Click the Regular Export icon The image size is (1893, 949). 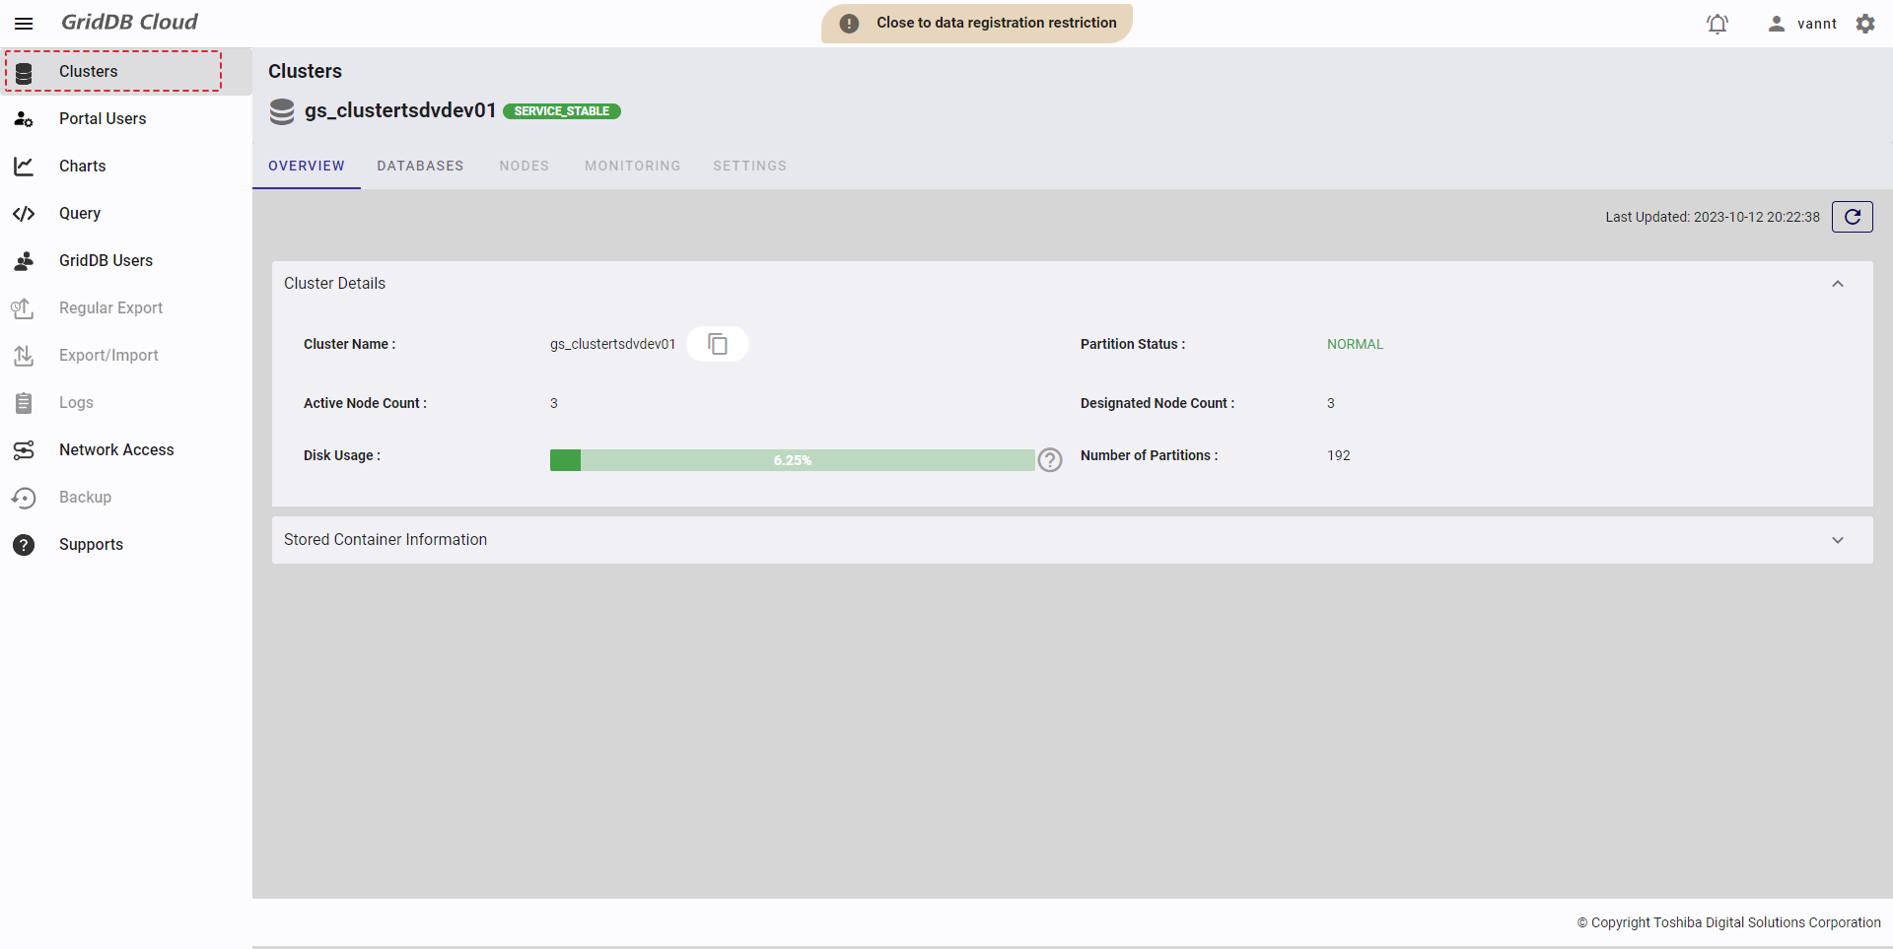(x=23, y=308)
